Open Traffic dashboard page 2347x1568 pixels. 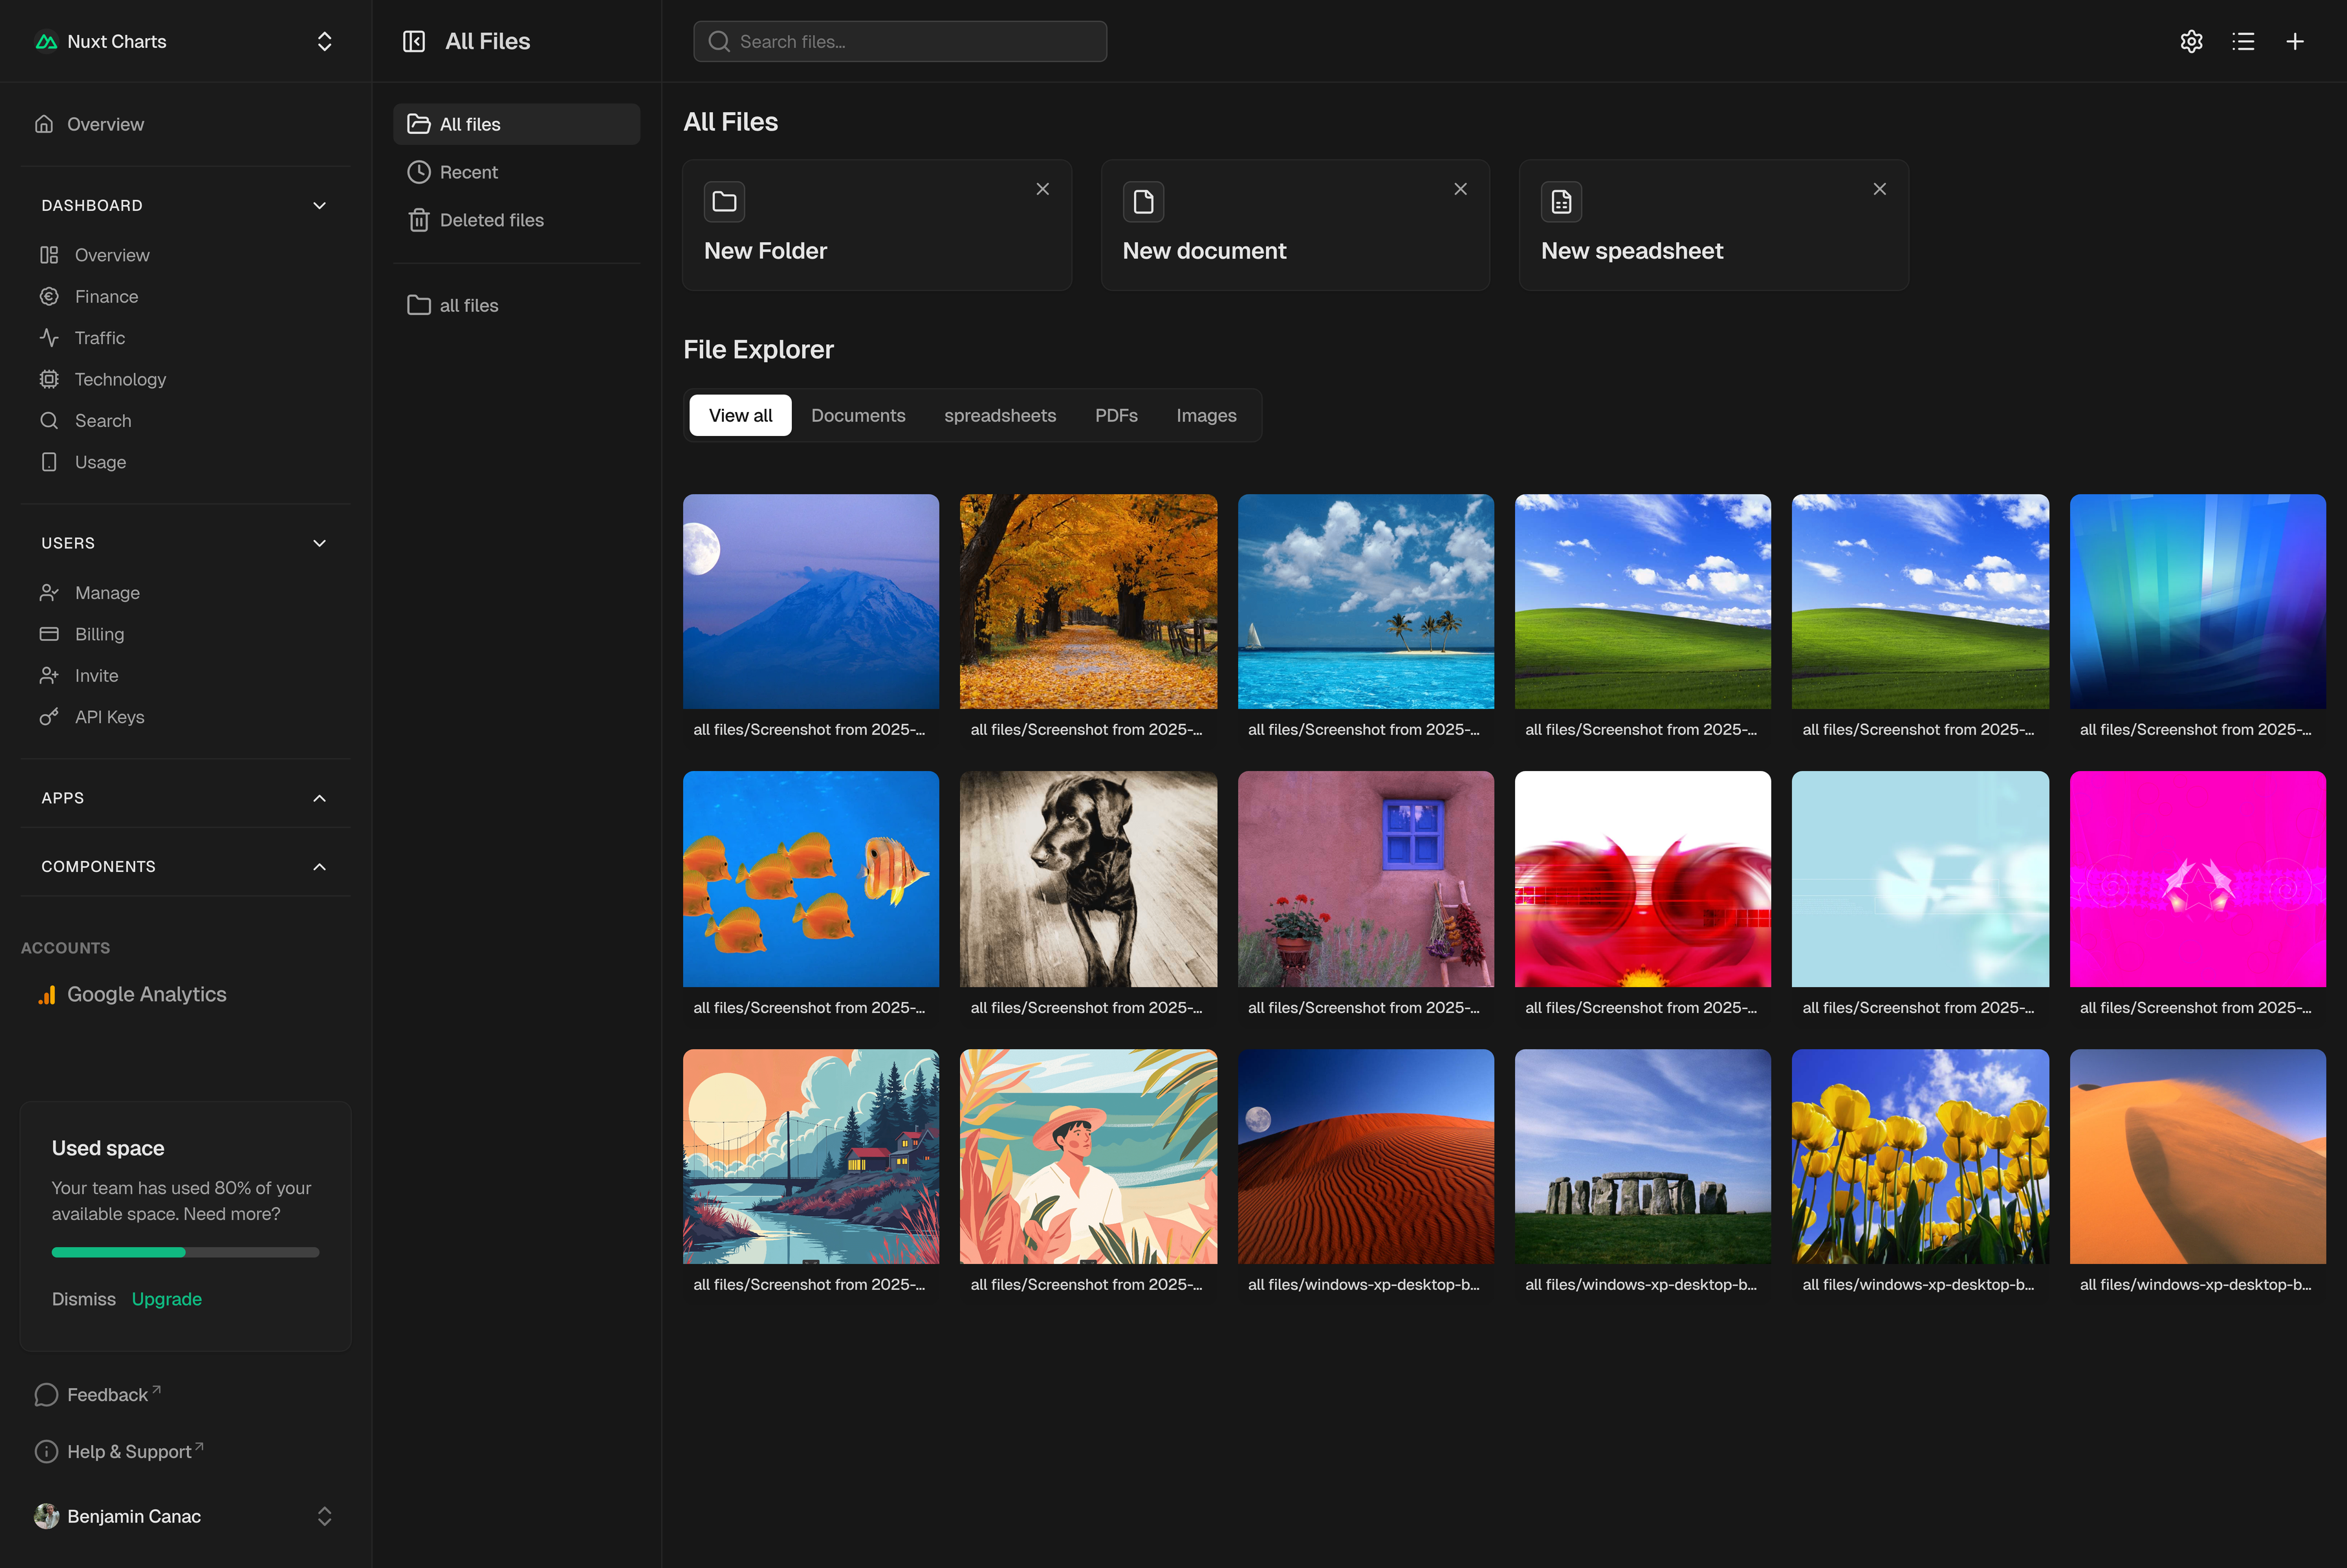click(x=100, y=338)
